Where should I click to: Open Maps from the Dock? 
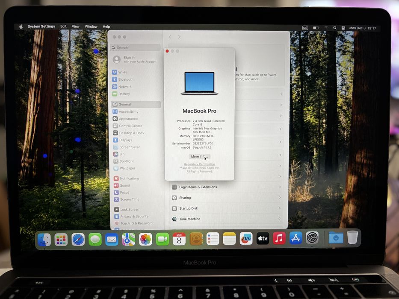point(128,239)
